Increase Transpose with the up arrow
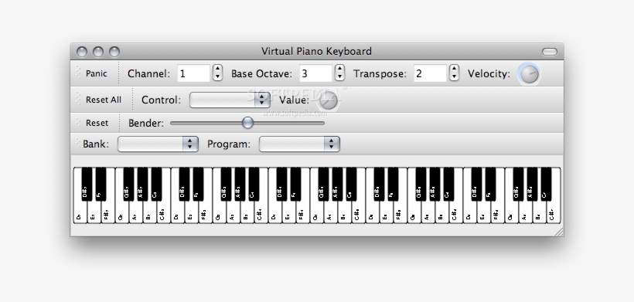Viewport: 634px width, 302px height. 454,69
